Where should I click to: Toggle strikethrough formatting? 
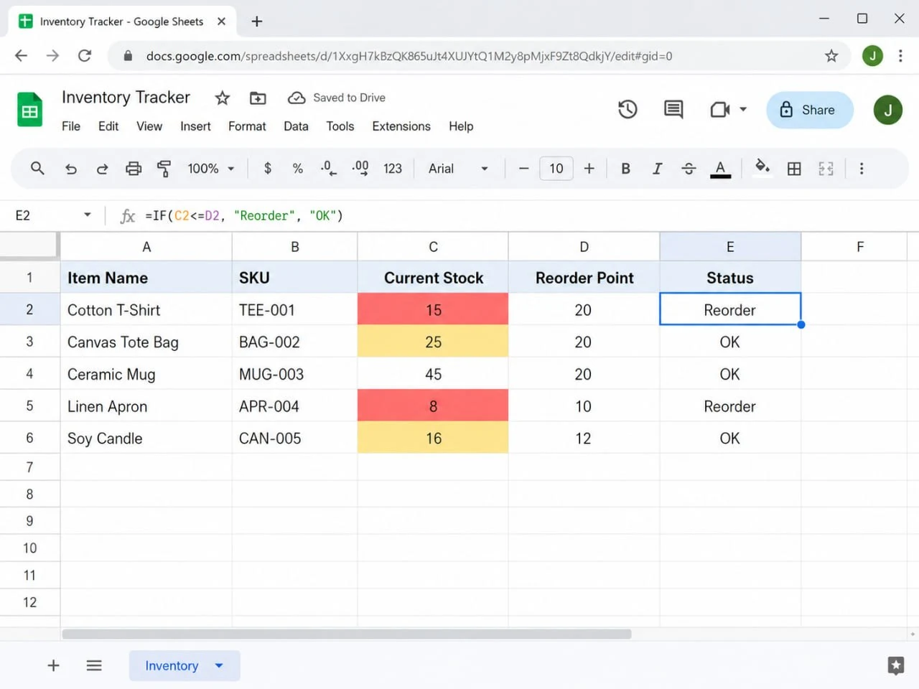(x=689, y=169)
